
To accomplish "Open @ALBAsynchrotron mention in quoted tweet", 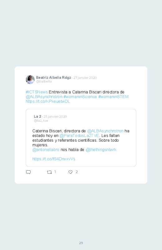I will pyautogui.click(x=105, y=131).
